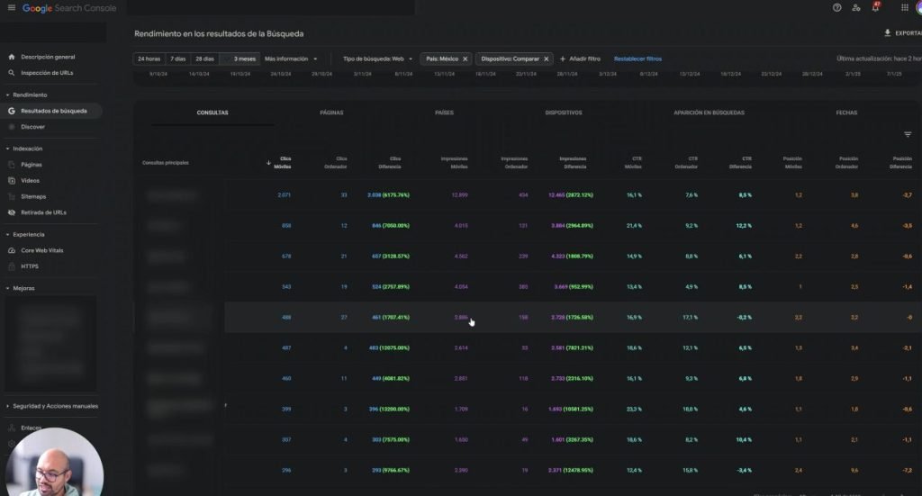Image resolution: width=922 pixels, height=496 pixels.
Task: Switch to the Páginas tab
Action: pos(331,113)
